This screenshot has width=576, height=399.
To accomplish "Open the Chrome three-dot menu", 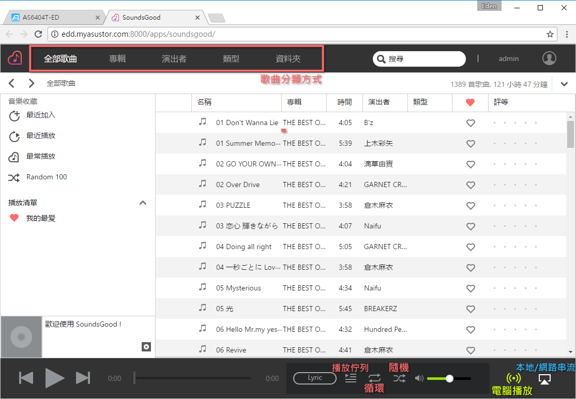I will tap(567, 34).
